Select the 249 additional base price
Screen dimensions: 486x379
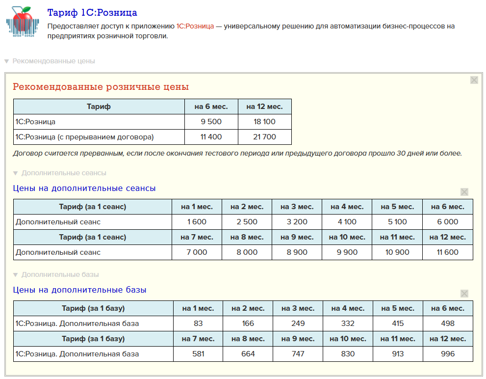(298, 324)
